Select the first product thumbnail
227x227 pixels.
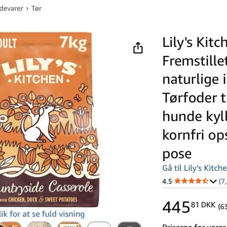(10, 224)
